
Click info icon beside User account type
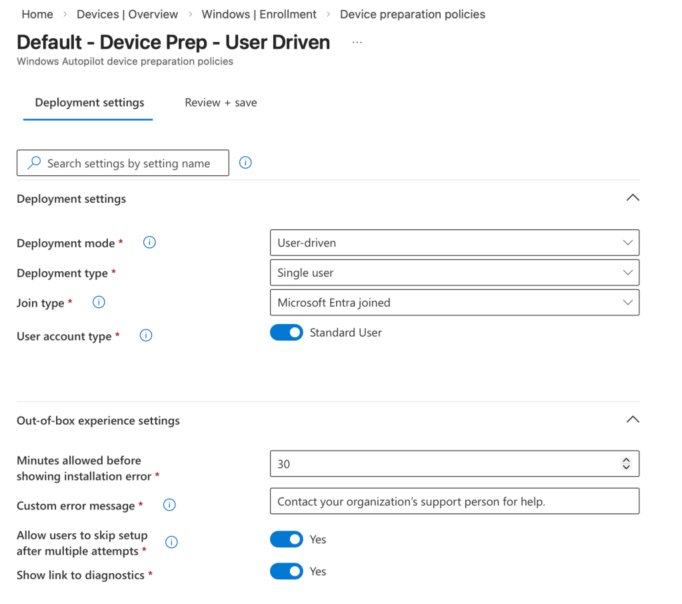pos(146,335)
